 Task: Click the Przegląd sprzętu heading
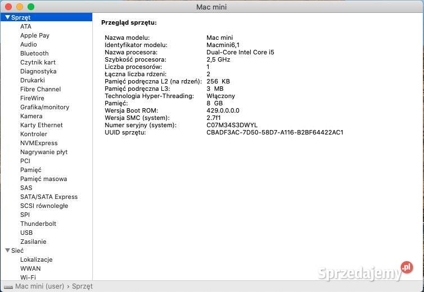[x=129, y=22]
